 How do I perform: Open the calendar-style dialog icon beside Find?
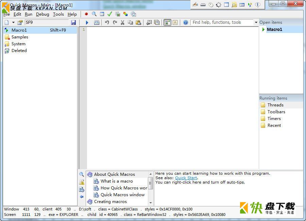[102, 14]
